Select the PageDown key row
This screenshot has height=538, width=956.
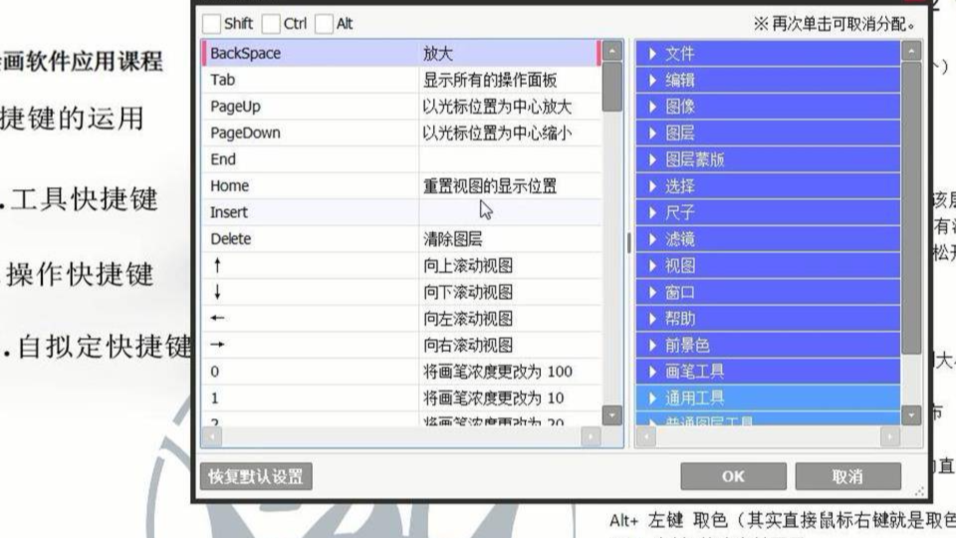click(x=402, y=133)
